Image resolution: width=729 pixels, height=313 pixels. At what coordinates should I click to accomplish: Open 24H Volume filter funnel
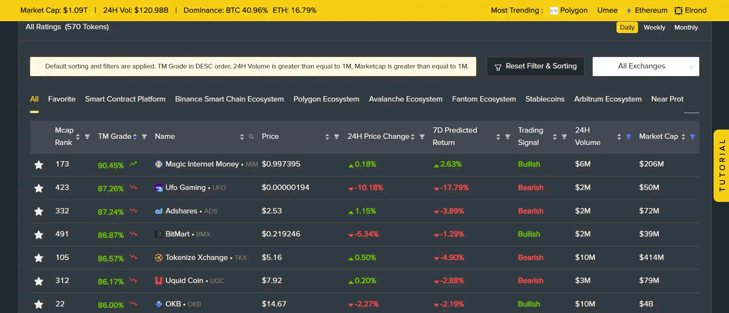tap(629, 137)
